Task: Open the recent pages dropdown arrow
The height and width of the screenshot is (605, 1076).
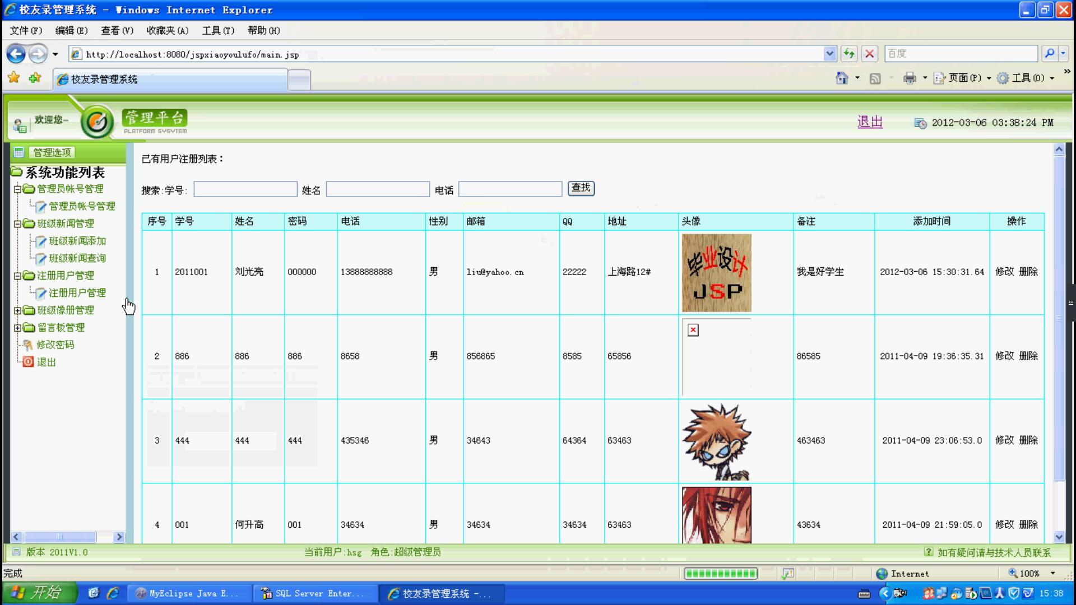Action: click(55, 54)
